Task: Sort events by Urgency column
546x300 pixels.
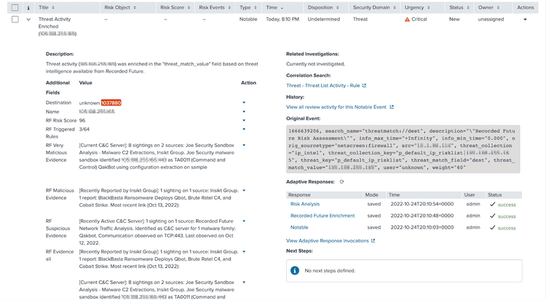Action: [x=417, y=7]
